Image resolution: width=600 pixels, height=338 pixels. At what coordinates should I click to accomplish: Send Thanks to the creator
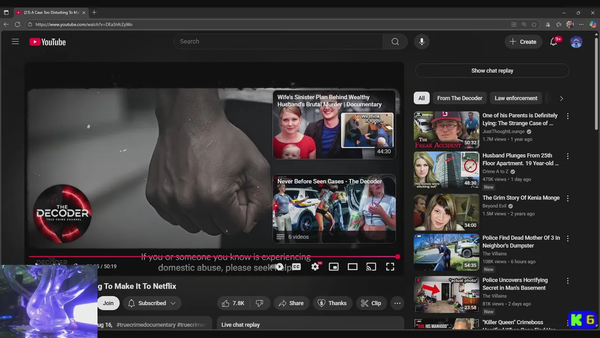pyautogui.click(x=332, y=303)
